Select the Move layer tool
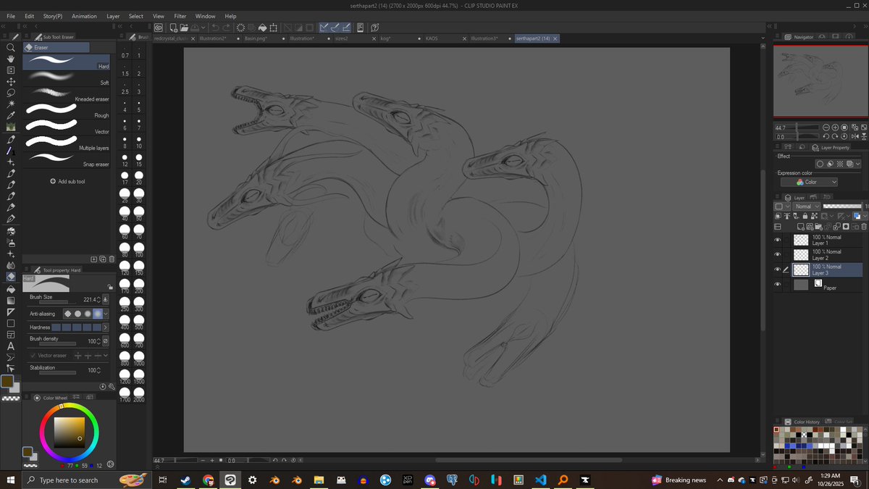869x489 pixels. coord(11,82)
